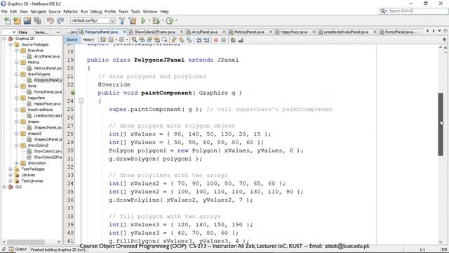Toggle Rectangular Selection icon
The image size is (449, 253).
[x=165, y=40]
